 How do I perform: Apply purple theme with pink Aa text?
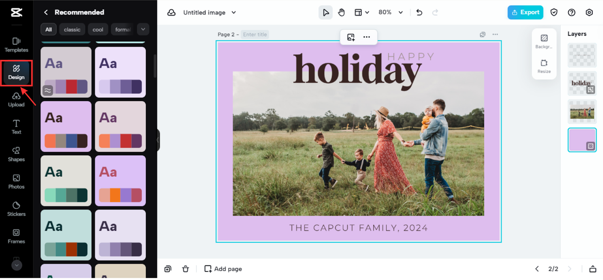[121, 181]
